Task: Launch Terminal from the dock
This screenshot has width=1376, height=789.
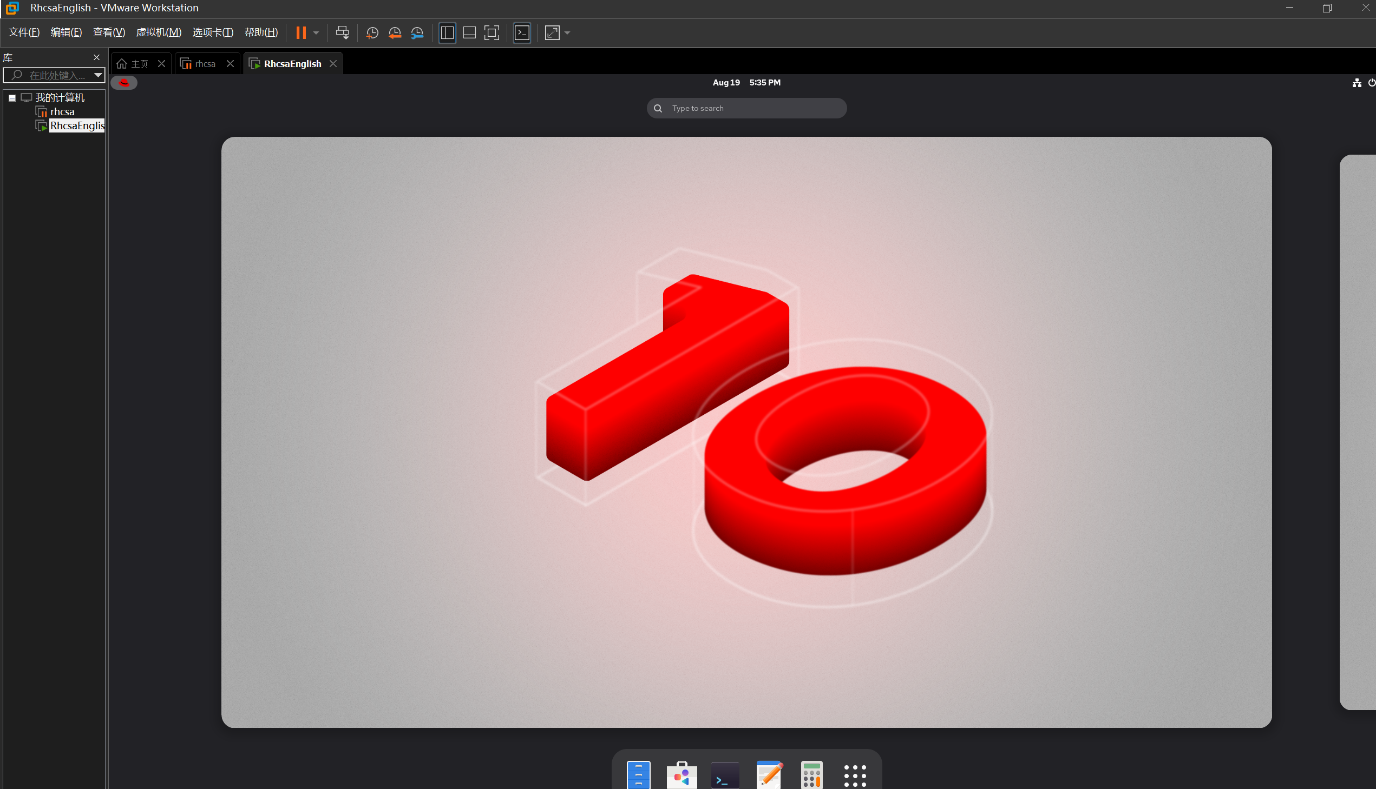Action: coord(725,775)
